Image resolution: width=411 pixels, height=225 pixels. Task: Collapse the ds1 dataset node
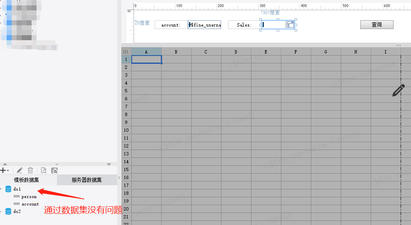pyautogui.click(x=1, y=189)
